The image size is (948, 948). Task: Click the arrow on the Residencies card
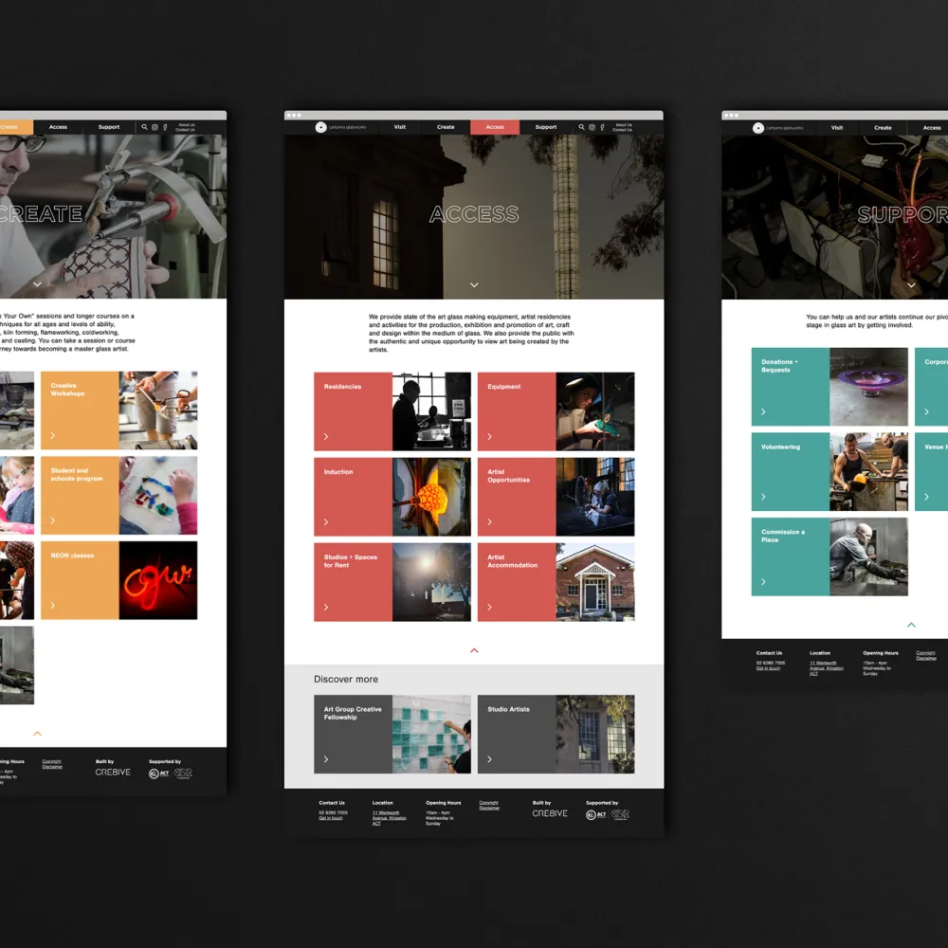[x=326, y=436]
